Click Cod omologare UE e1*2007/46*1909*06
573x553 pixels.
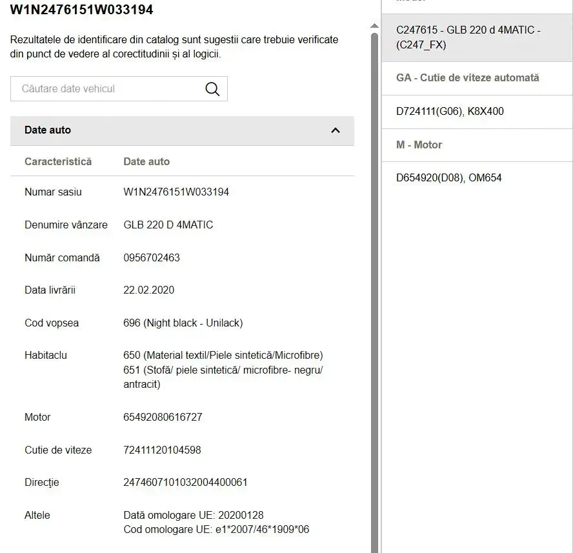(216, 530)
